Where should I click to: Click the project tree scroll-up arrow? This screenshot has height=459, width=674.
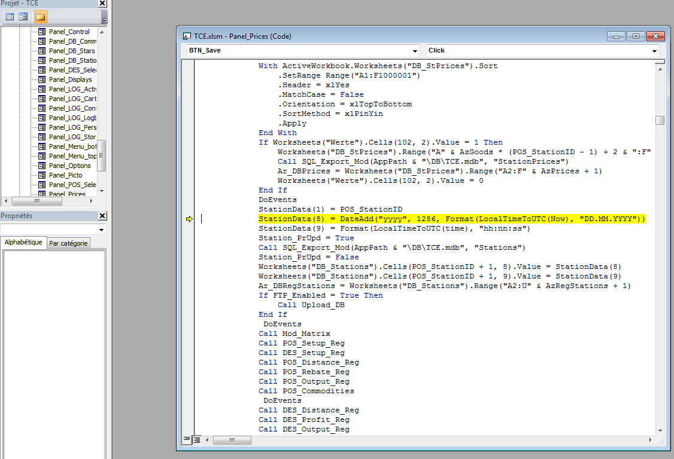[x=102, y=32]
